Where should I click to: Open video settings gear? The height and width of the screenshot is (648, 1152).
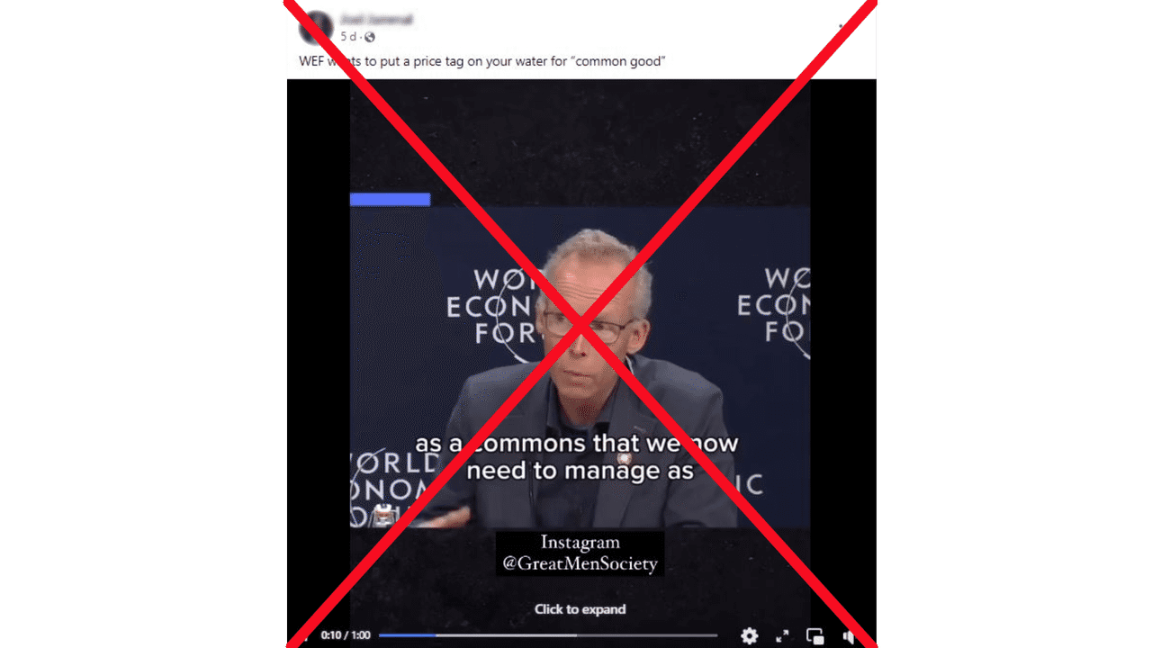pos(749,635)
